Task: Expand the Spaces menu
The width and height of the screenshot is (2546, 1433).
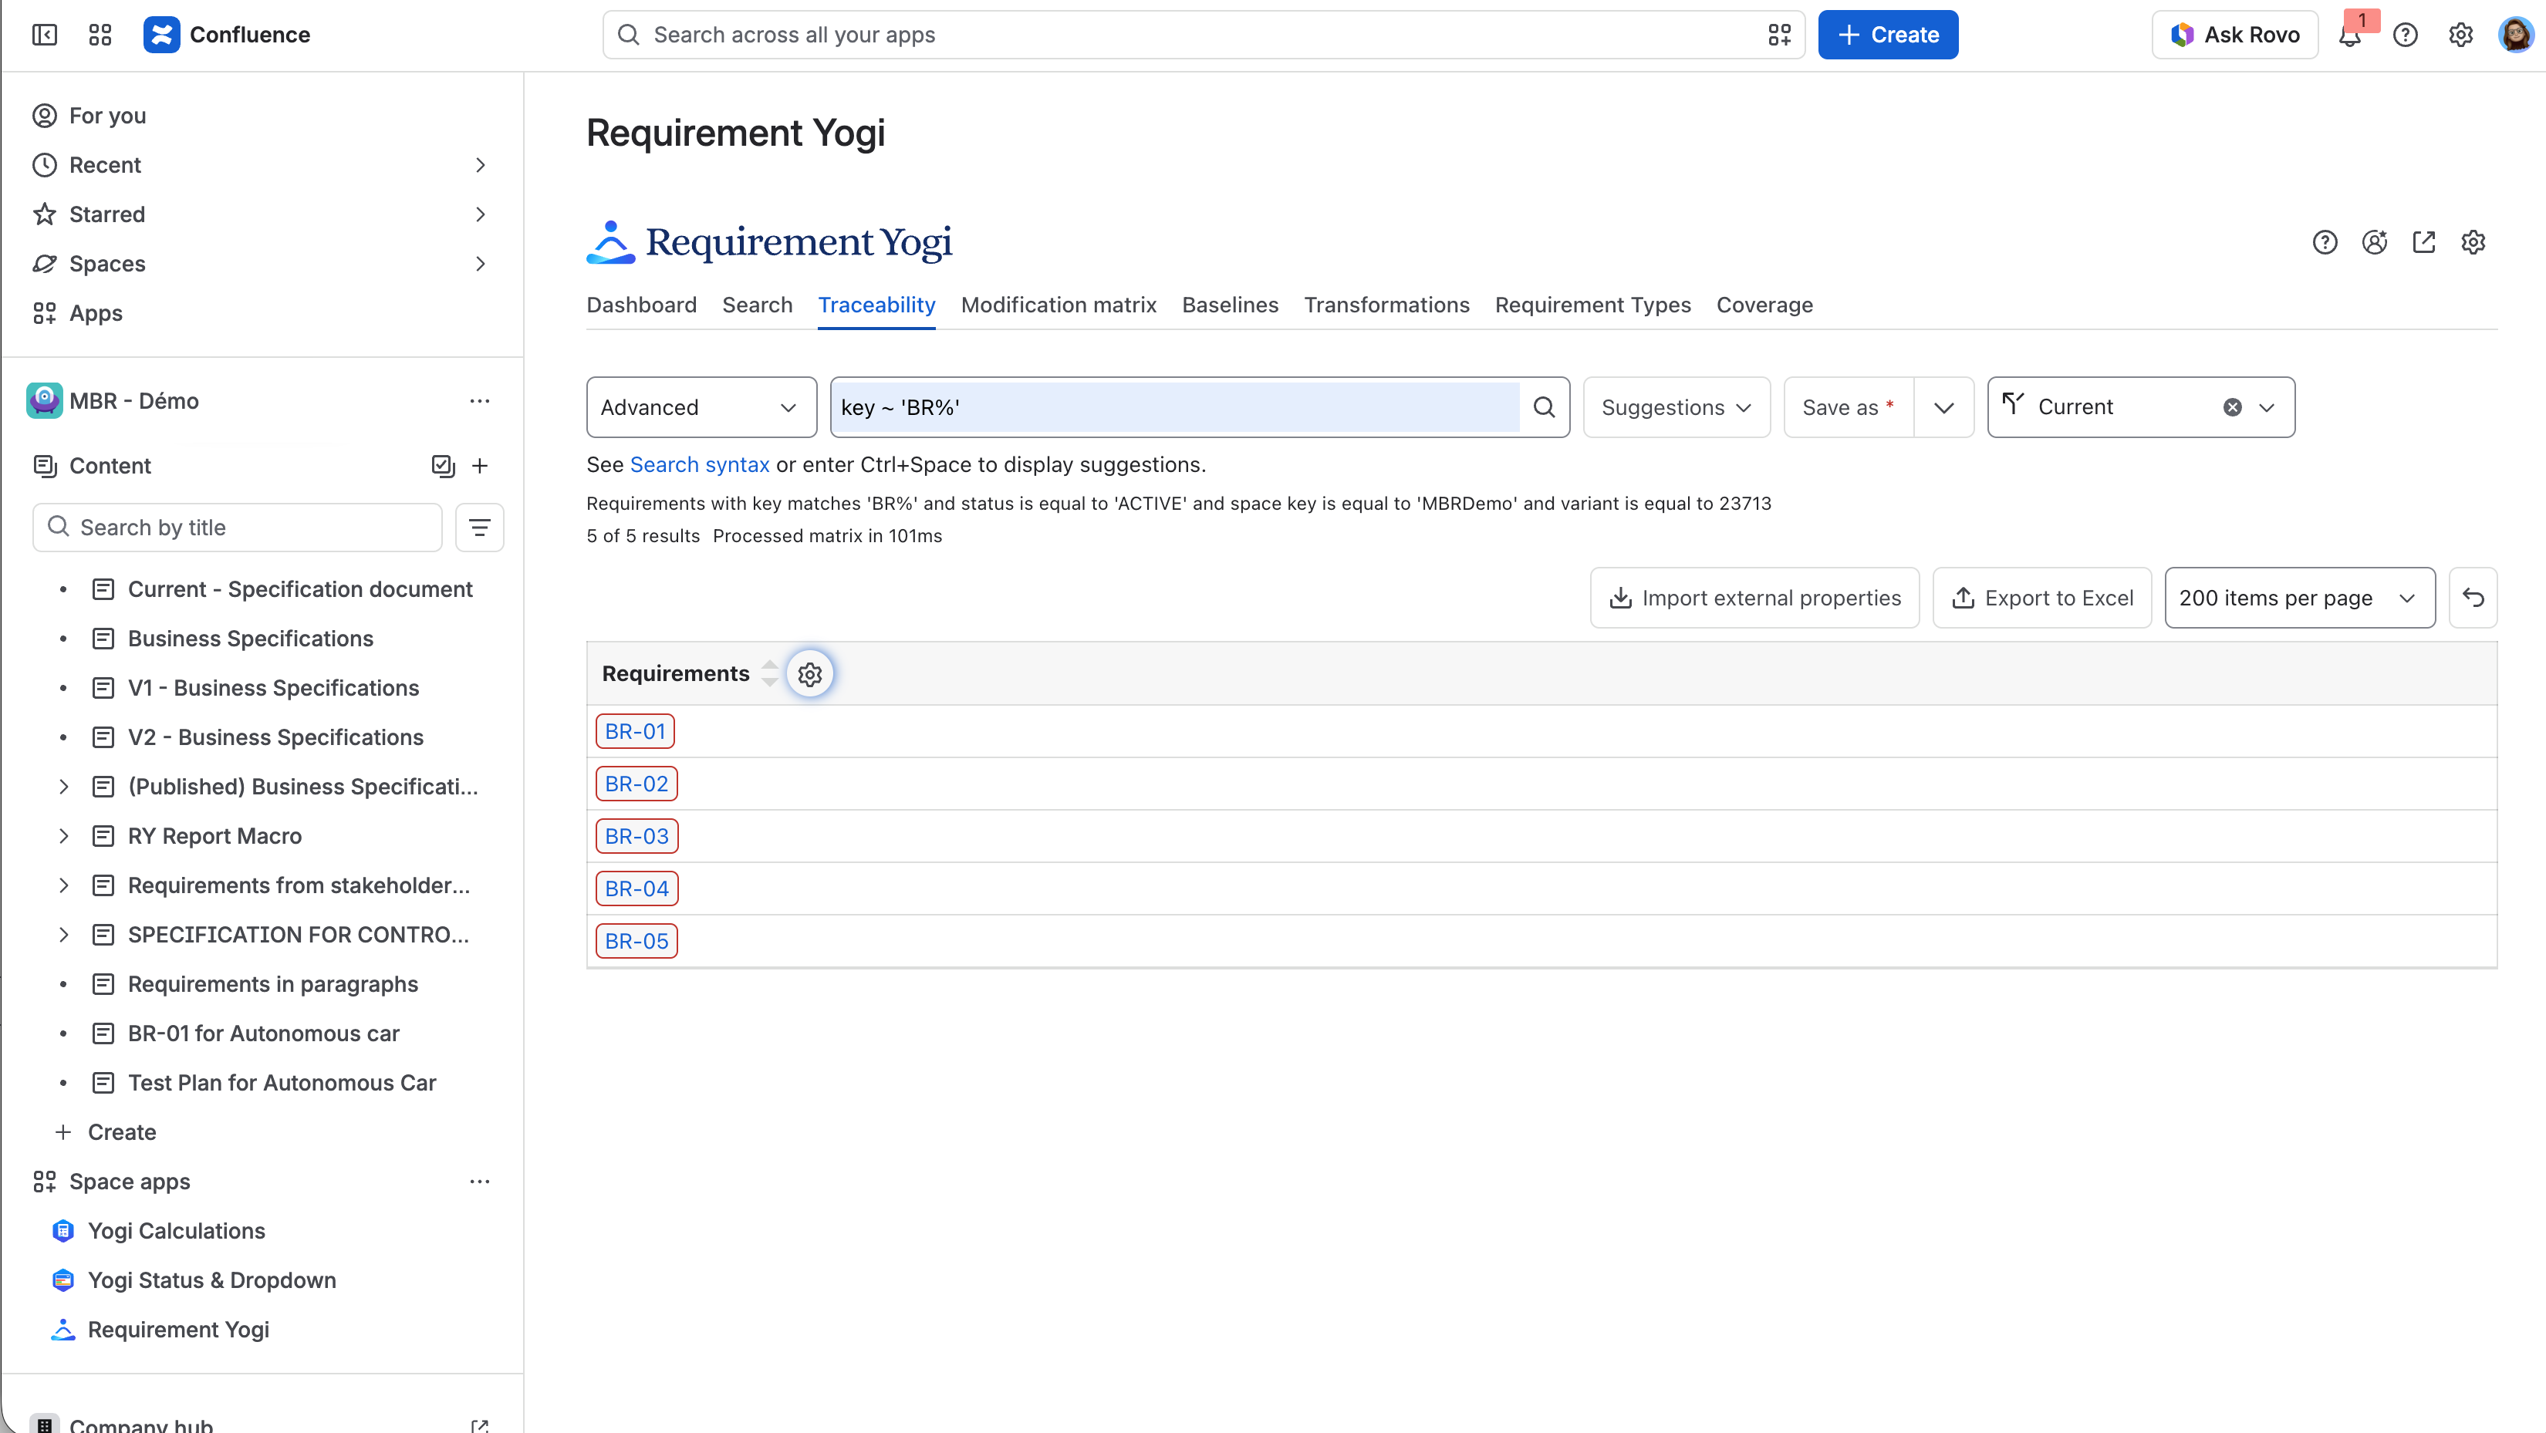Action: click(481, 264)
